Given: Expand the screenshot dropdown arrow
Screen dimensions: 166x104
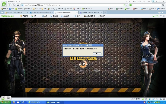Looking at the screenshot, I should pyautogui.click(x=147, y=9).
